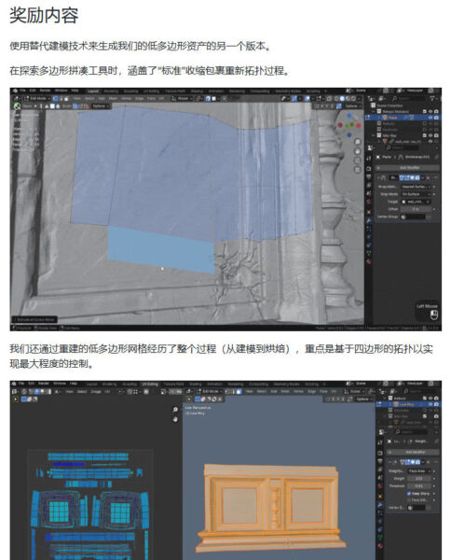Click Add Modifier button in upper properties panel
This screenshot has height=560, width=451.
pos(407,168)
